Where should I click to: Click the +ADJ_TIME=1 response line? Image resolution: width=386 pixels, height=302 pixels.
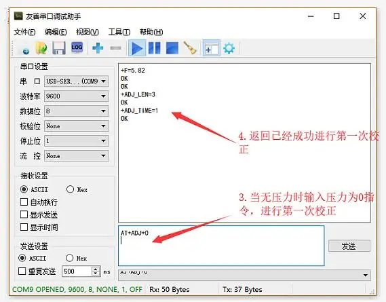tap(139, 111)
